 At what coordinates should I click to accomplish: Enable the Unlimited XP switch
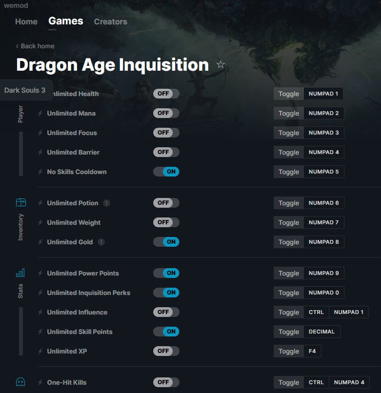(166, 351)
